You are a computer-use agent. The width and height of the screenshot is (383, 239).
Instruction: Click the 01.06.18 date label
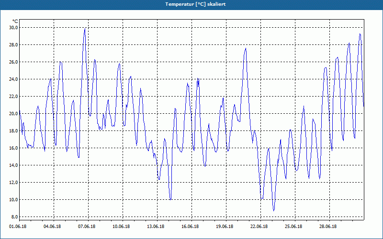click(18, 227)
